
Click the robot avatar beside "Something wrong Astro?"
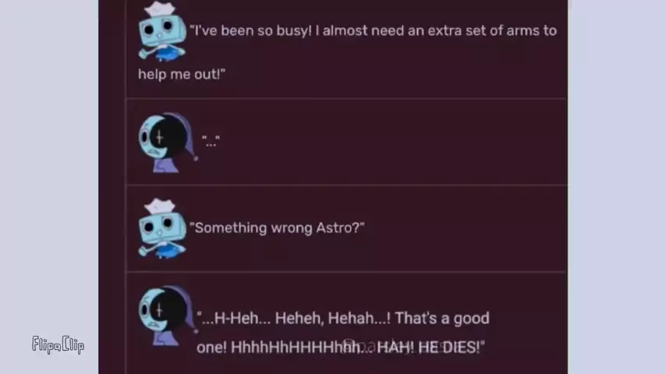pos(162,228)
